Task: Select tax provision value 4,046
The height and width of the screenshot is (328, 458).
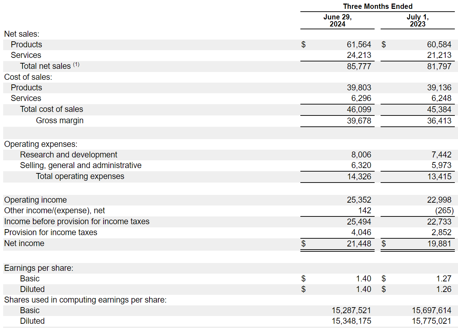Action: [361, 232]
